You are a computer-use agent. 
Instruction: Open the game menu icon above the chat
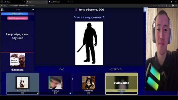click(x=3, y=9)
